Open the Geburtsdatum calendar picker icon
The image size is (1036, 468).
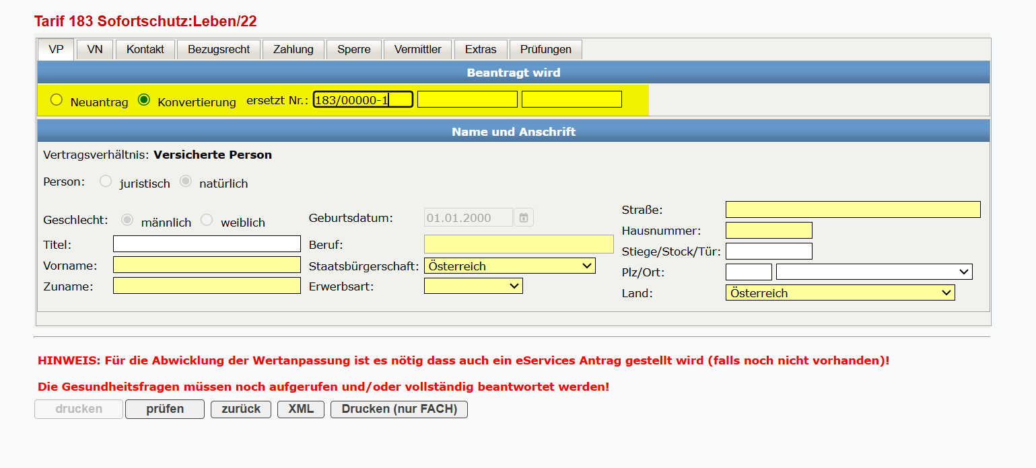(x=524, y=217)
